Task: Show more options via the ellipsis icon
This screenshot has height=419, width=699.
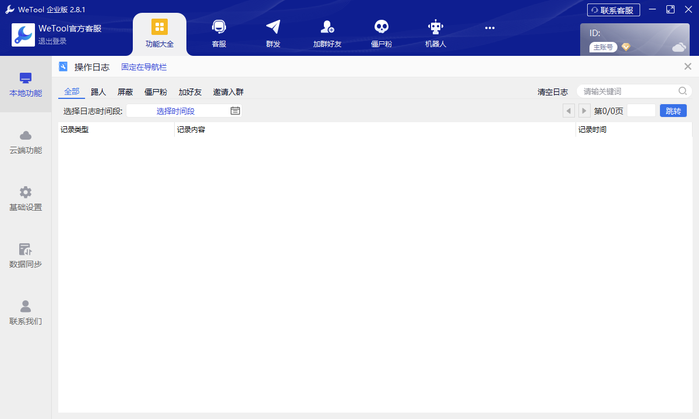Action: pos(490,28)
